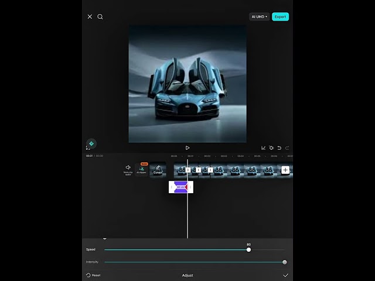The width and height of the screenshot is (375, 281).
Task: Open the graph curve icon
Action: tap(263, 148)
